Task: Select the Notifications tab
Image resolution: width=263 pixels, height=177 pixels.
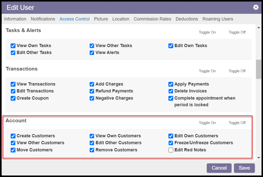Action: point(43,19)
